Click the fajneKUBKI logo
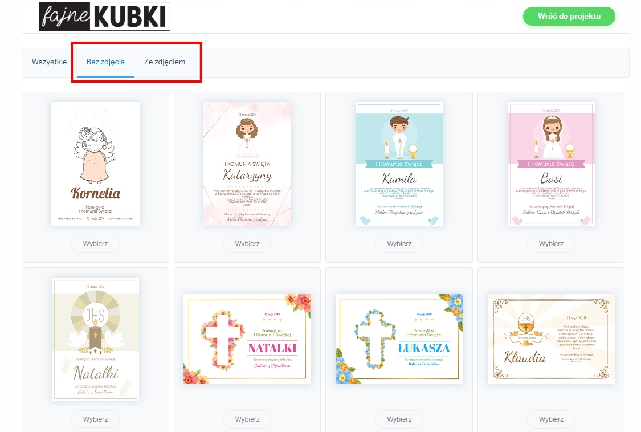The width and height of the screenshot is (641, 432). click(104, 17)
